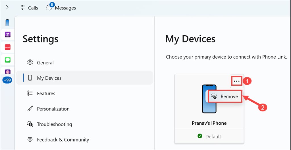The height and width of the screenshot is (150, 291).
Task: Click the iPhone device icon in sidebar
Action: click(x=7, y=22)
